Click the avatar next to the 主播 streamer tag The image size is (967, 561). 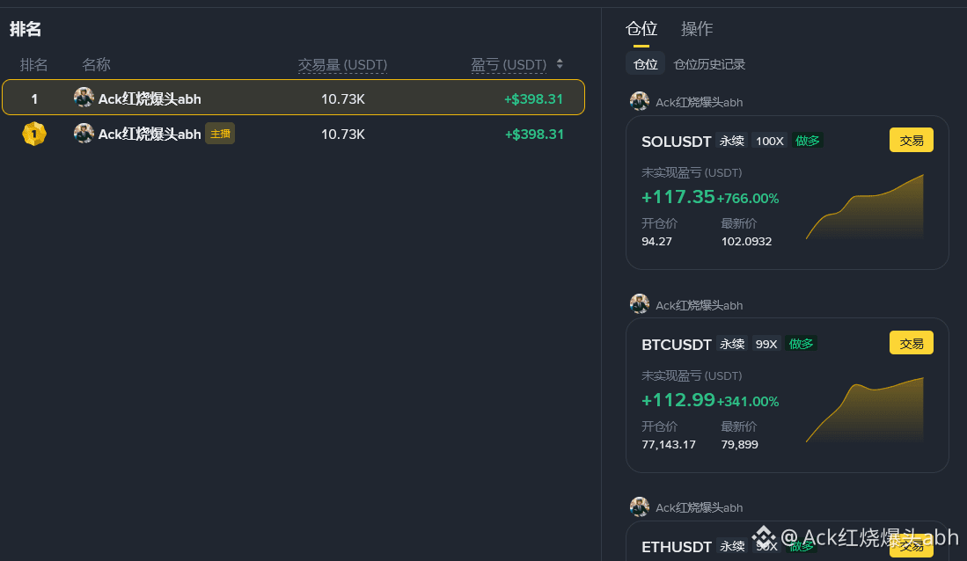pyautogui.click(x=84, y=133)
